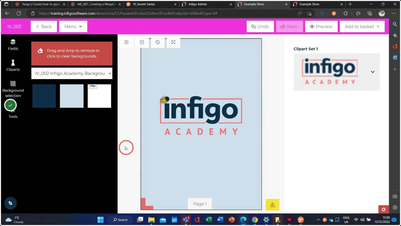Switch to the IV_Invent Series tab
This screenshot has height=226, width=401.
(x=151, y=4)
